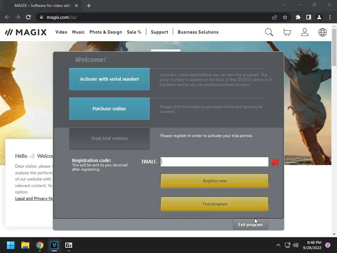Click the padlock site info icon
337x253 pixels.
point(41,17)
